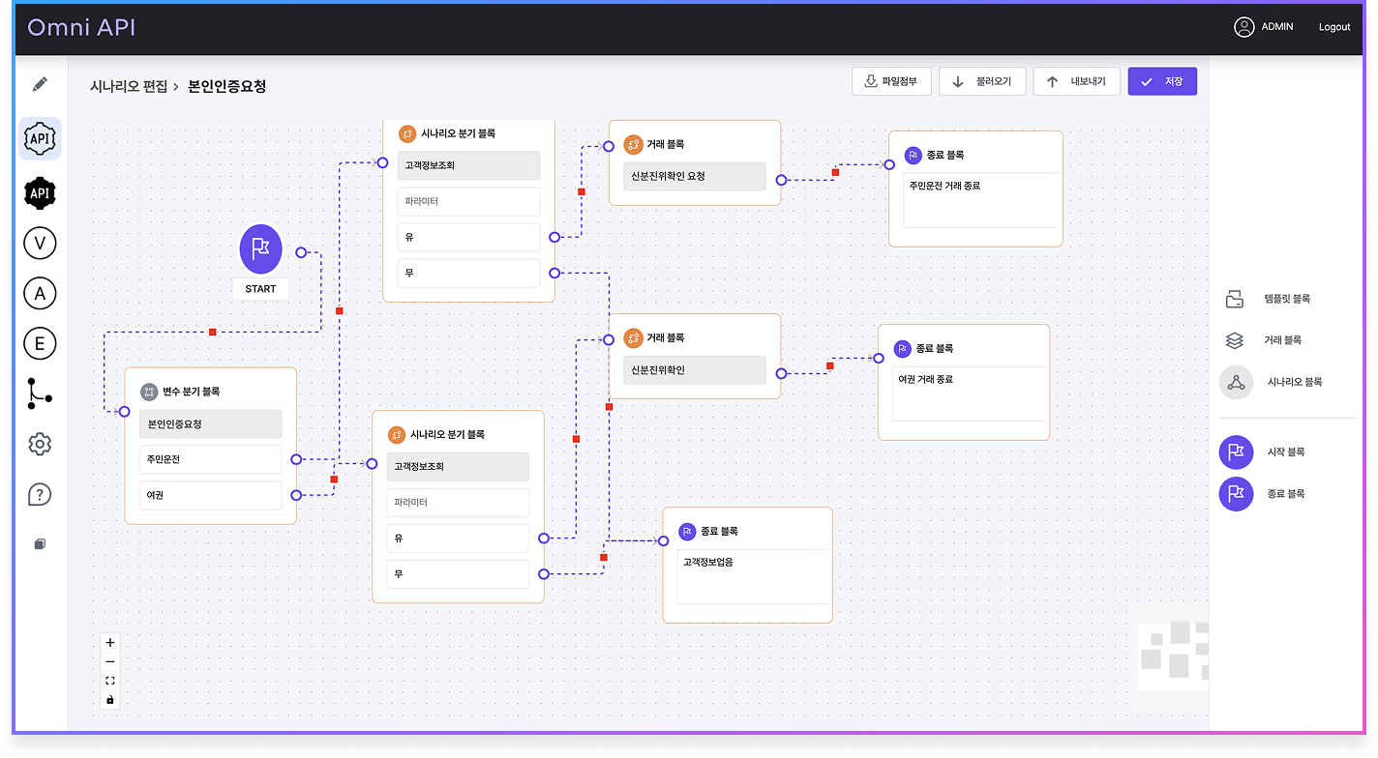Click the 본인인증요청 breadcrumb title
The image size is (1378, 758).
(226, 86)
